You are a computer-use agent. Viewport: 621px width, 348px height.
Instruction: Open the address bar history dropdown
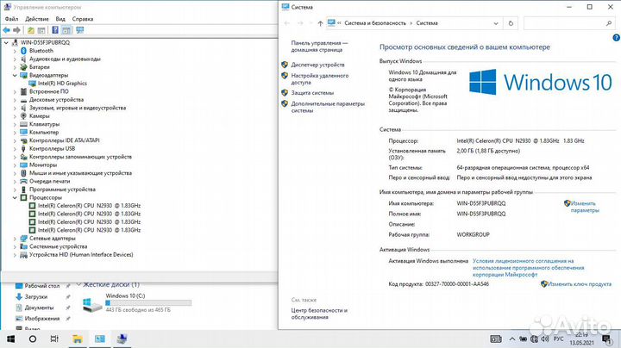pyautogui.click(x=496, y=23)
